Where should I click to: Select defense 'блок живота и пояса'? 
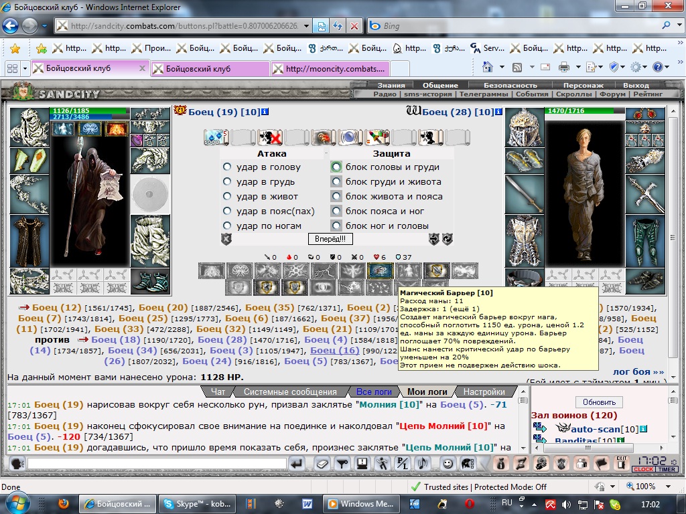pos(336,196)
